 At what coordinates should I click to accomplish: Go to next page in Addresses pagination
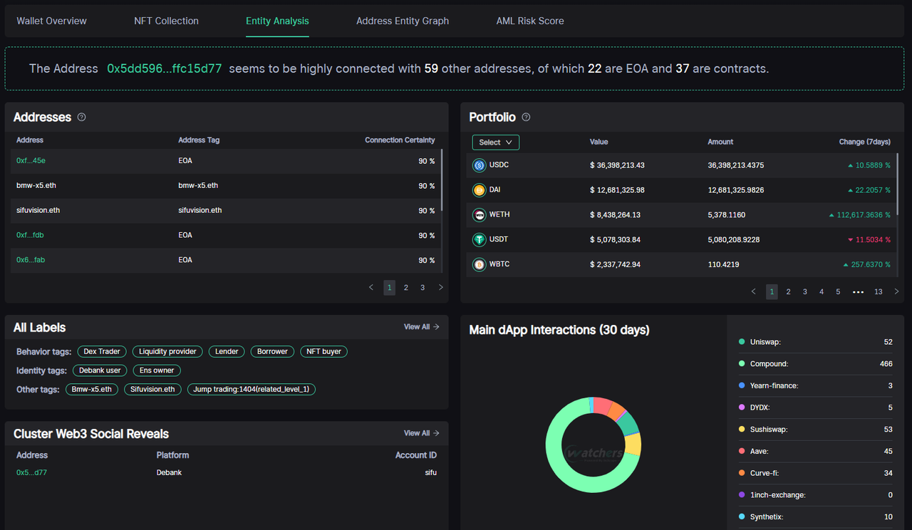tap(440, 288)
